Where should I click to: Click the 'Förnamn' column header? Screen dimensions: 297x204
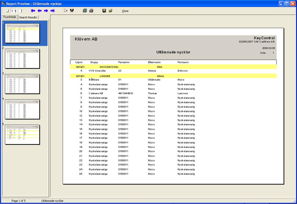(x=183, y=62)
